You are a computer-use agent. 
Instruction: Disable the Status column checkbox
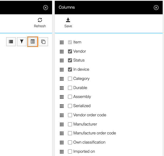[70, 60]
